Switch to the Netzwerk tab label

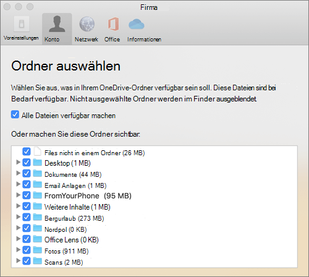point(87,40)
